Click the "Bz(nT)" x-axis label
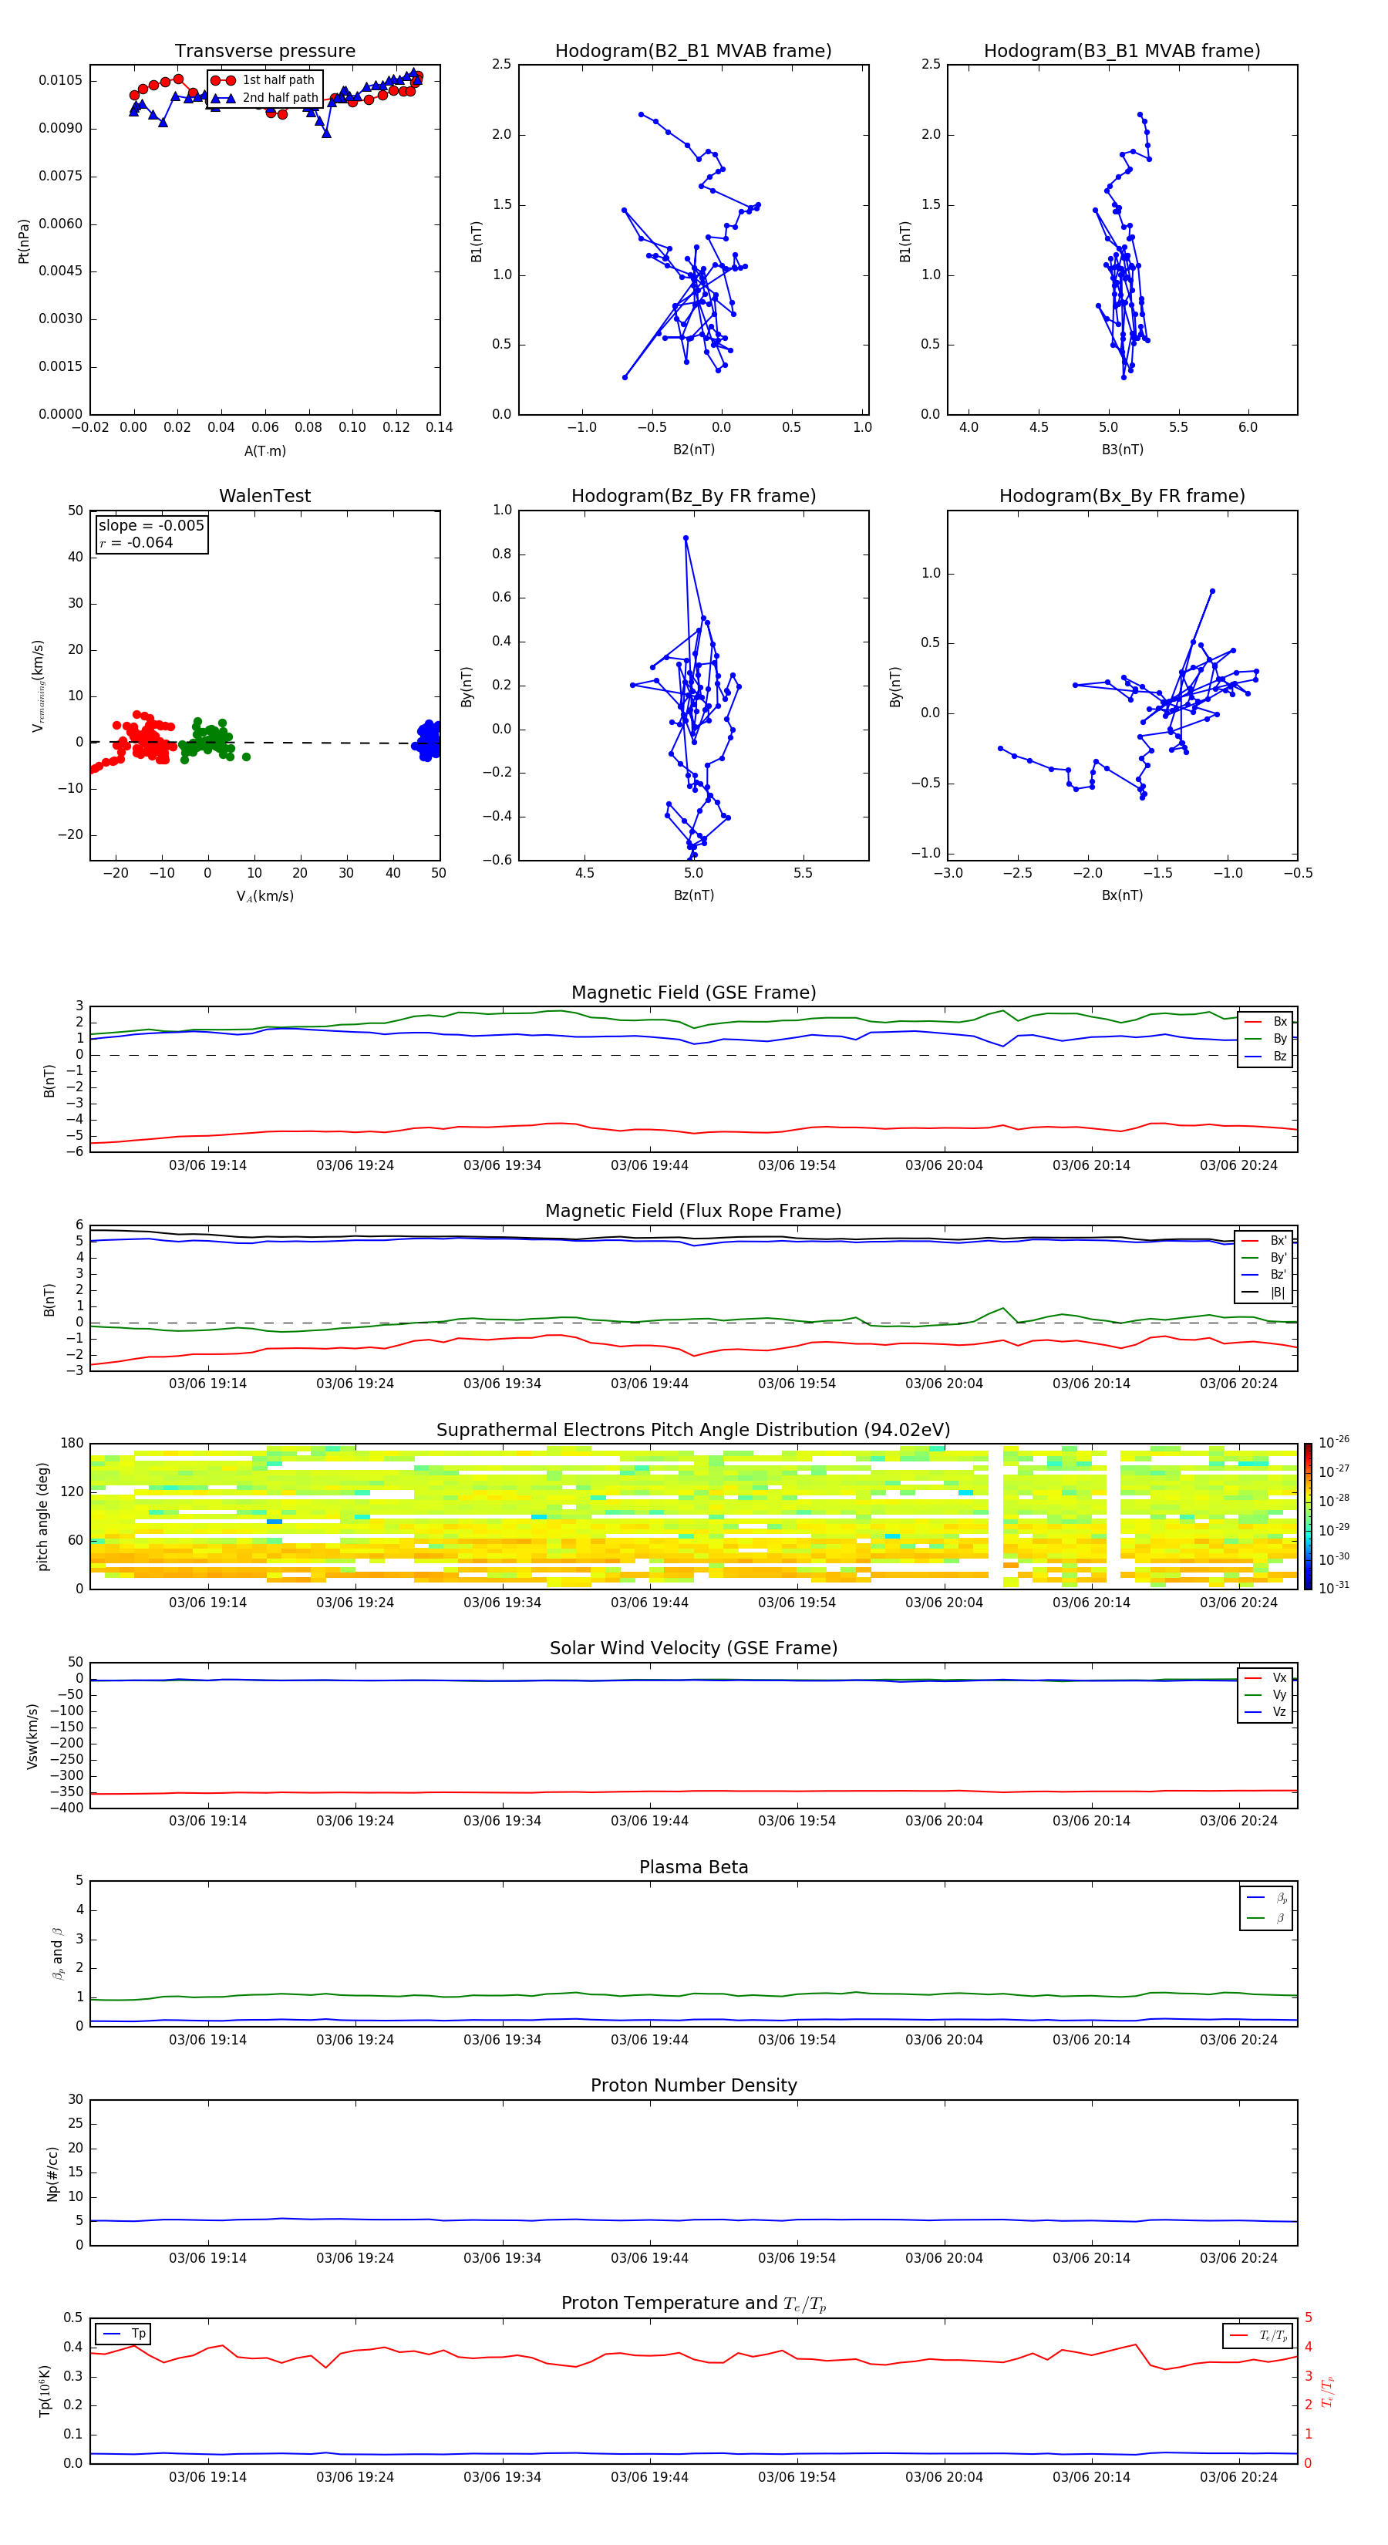This screenshot has width=1388, height=2545. pos(693,895)
